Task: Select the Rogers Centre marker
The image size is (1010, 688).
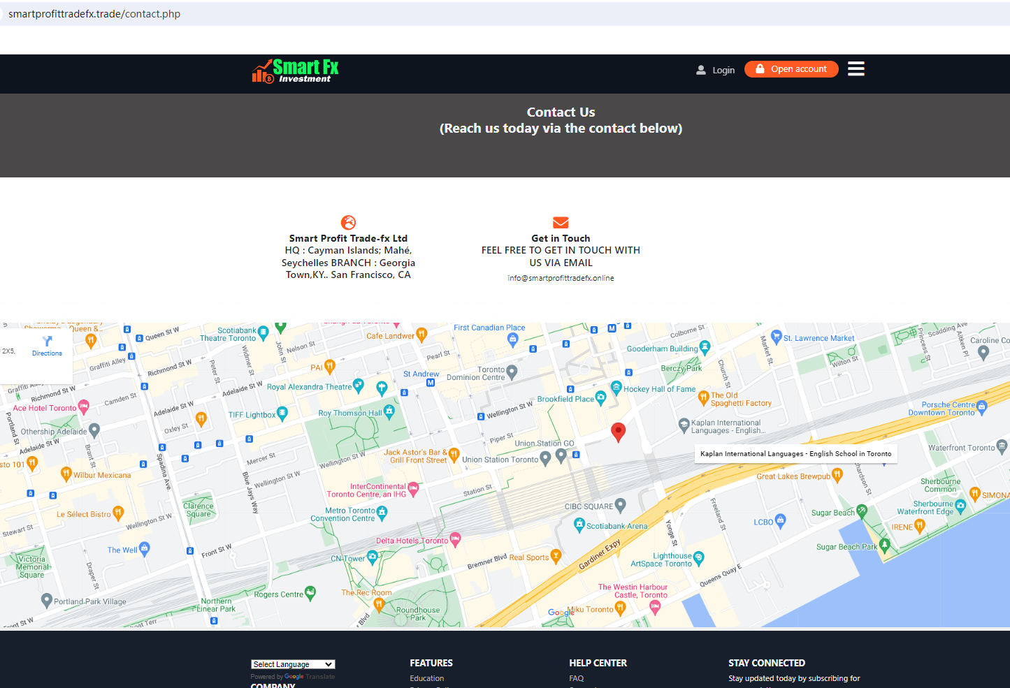Action: pos(310,593)
